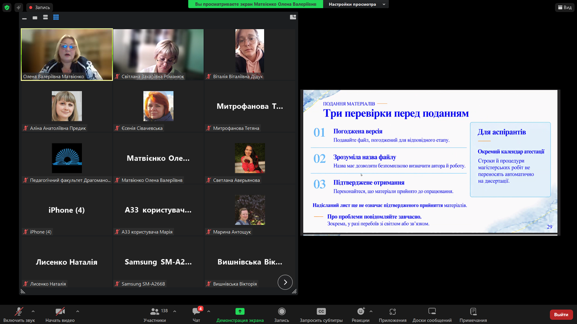Click muted mic icon beside Лисенко Наталія
Image resolution: width=577 pixels, height=324 pixels.
click(26, 284)
